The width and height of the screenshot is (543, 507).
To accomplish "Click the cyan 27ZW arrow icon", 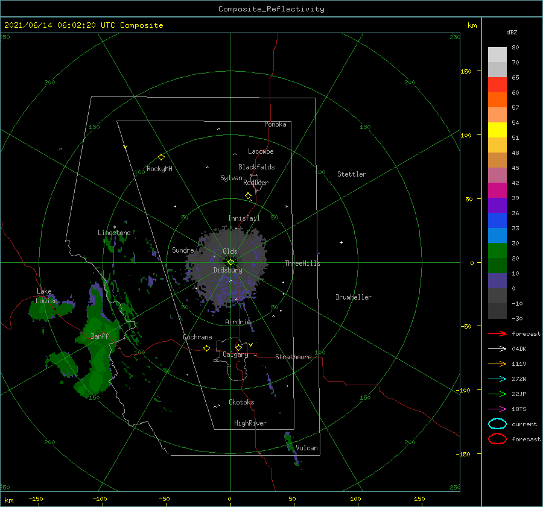I will (x=497, y=379).
